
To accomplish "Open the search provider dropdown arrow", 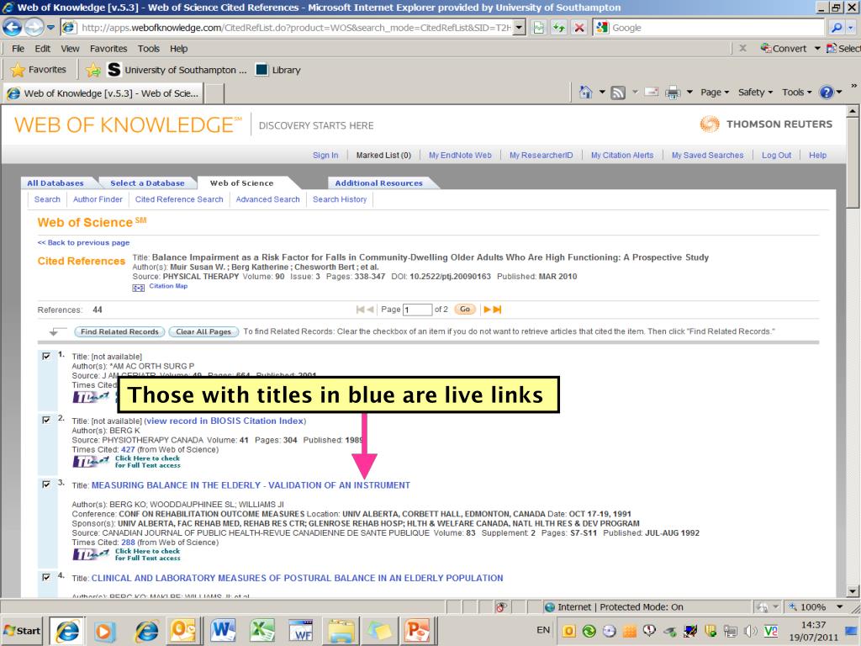I will (851, 28).
